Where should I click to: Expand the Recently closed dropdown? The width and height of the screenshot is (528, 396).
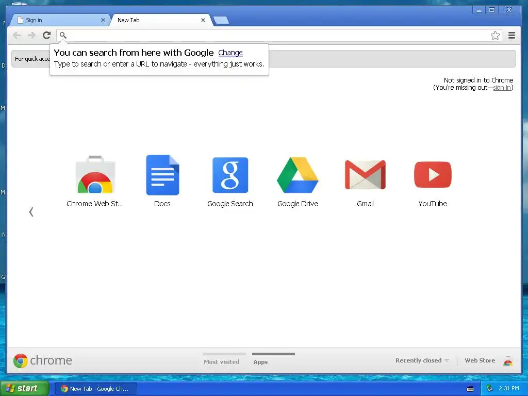tap(422, 360)
